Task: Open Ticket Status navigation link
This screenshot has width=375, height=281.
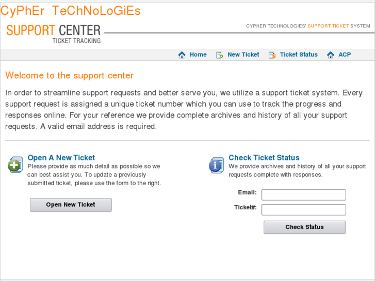Action: coord(299,55)
